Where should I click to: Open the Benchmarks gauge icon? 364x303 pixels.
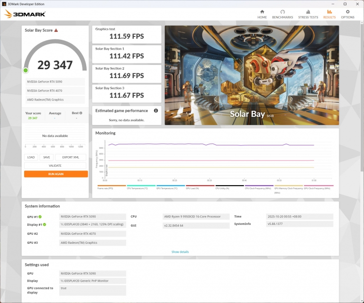click(x=282, y=12)
